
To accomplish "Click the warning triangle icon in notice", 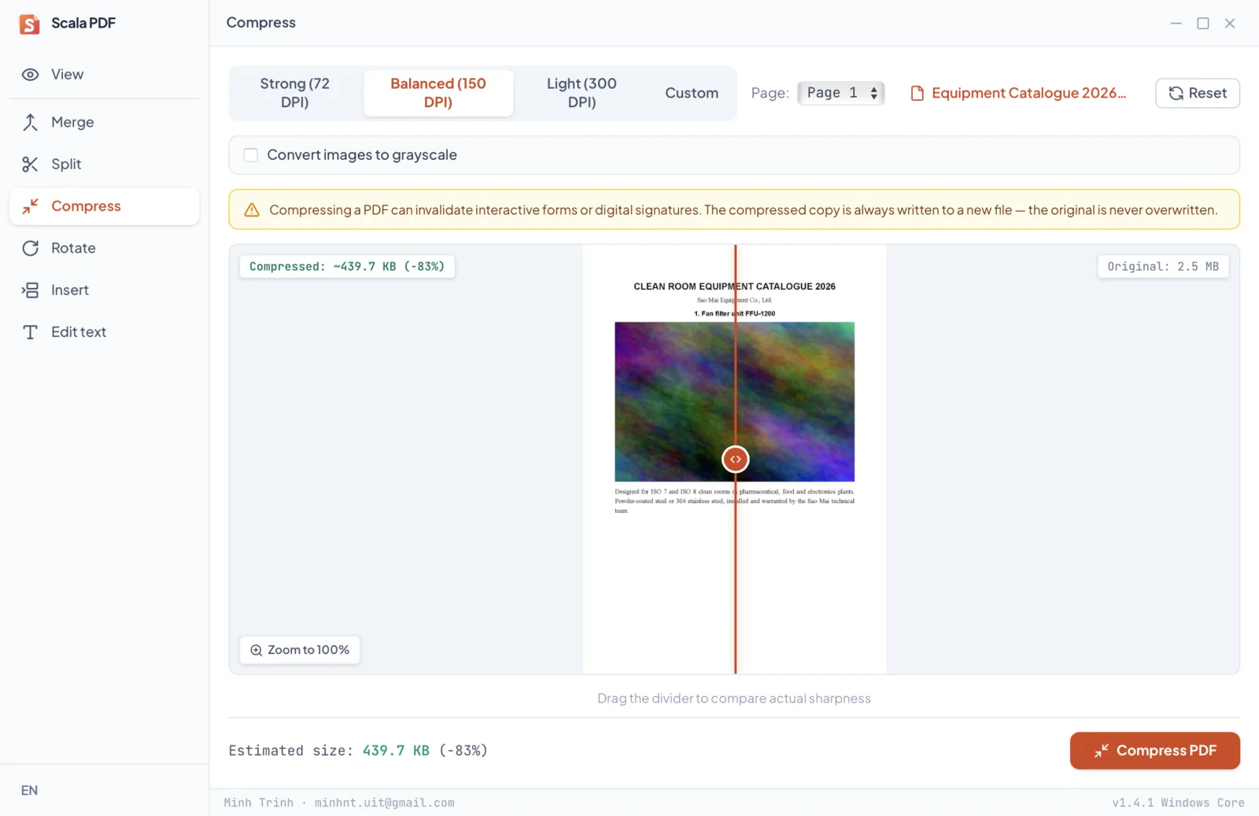I will pyautogui.click(x=252, y=210).
